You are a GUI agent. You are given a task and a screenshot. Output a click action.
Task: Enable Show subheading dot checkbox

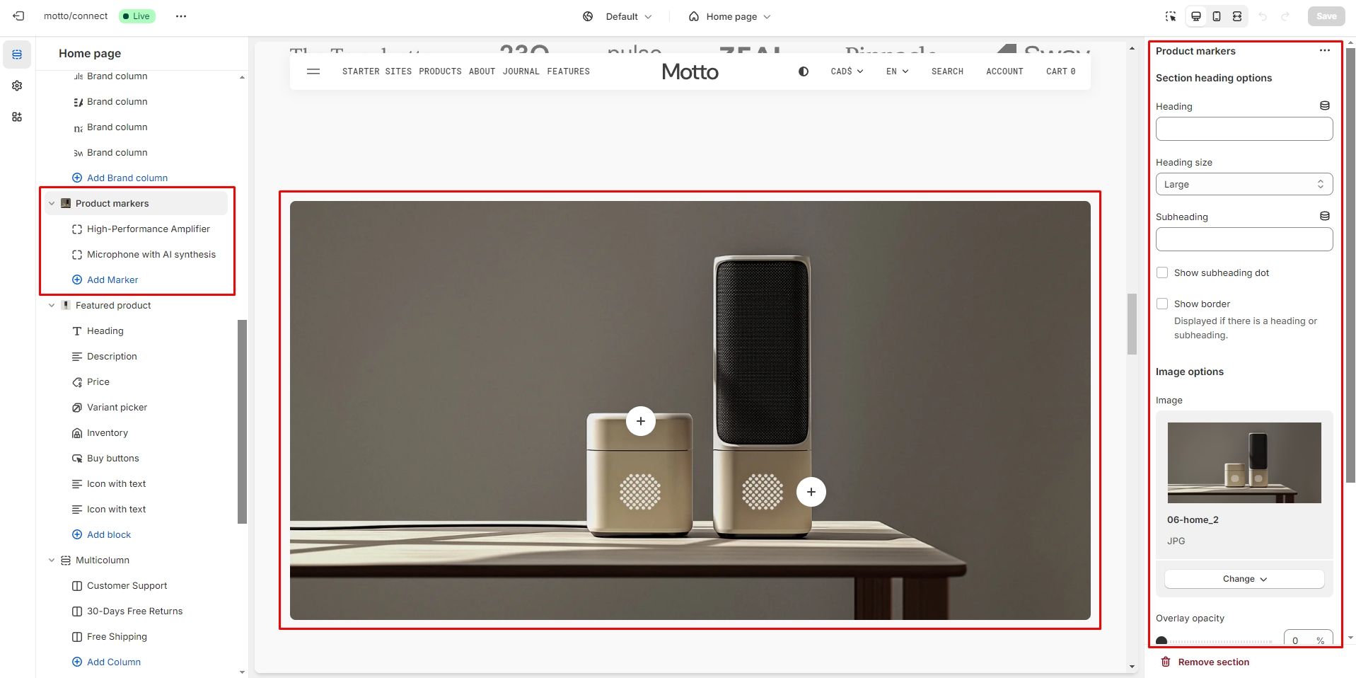(x=1162, y=273)
